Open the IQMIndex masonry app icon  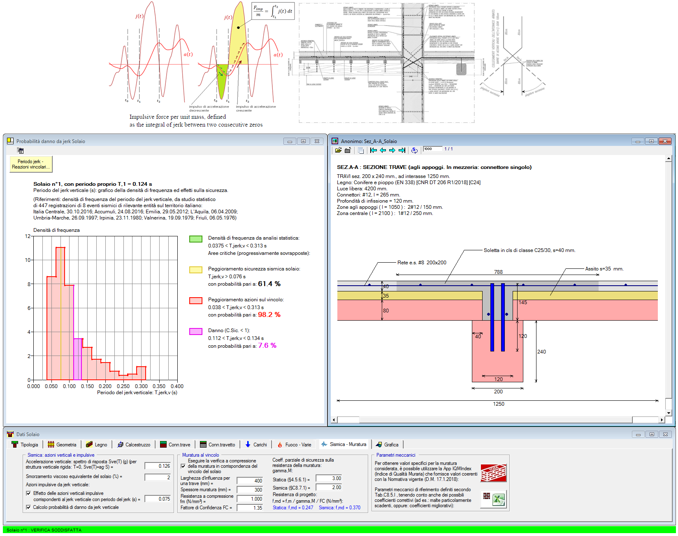(493, 473)
